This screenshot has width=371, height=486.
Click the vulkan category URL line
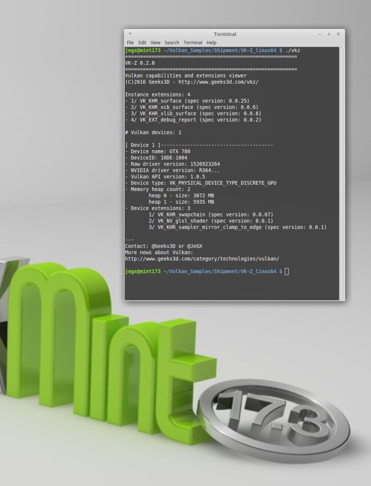tap(202, 258)
